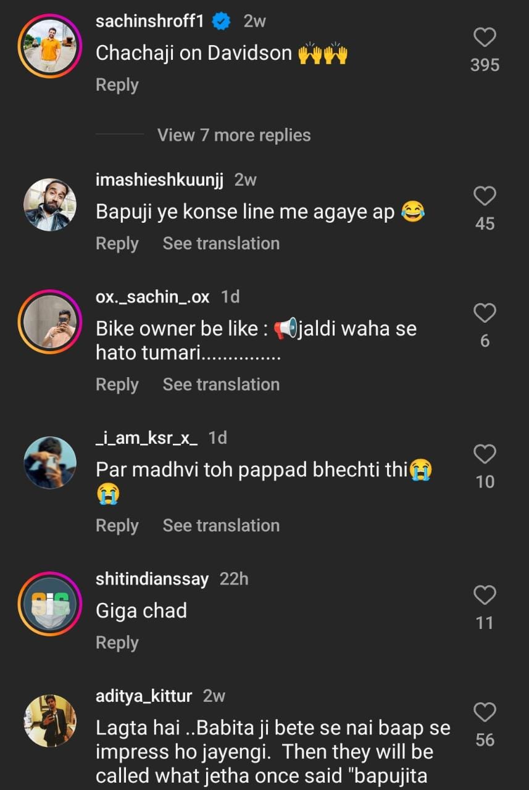Like aditya_kittur's Babita ji comment

[485, 712]
